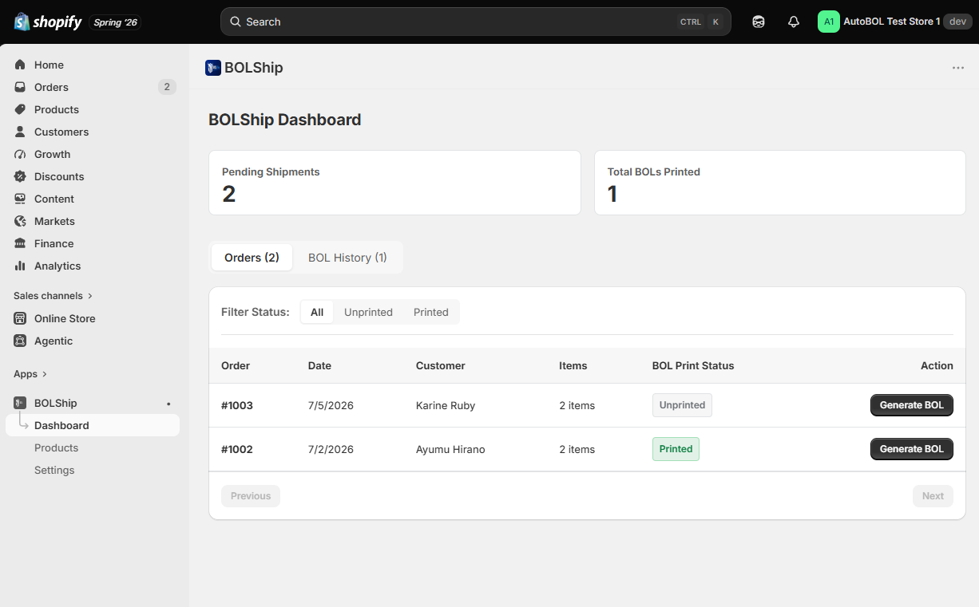Click the BOL Print Status column header
Viewport: 979px width, 607px height.
click(x=693, y=365)
